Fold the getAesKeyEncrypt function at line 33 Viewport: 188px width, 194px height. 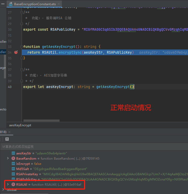click(x=22, y=47)
